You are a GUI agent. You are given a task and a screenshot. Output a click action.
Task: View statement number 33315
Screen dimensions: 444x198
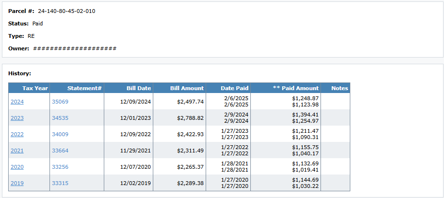click(x=60, y=183)
